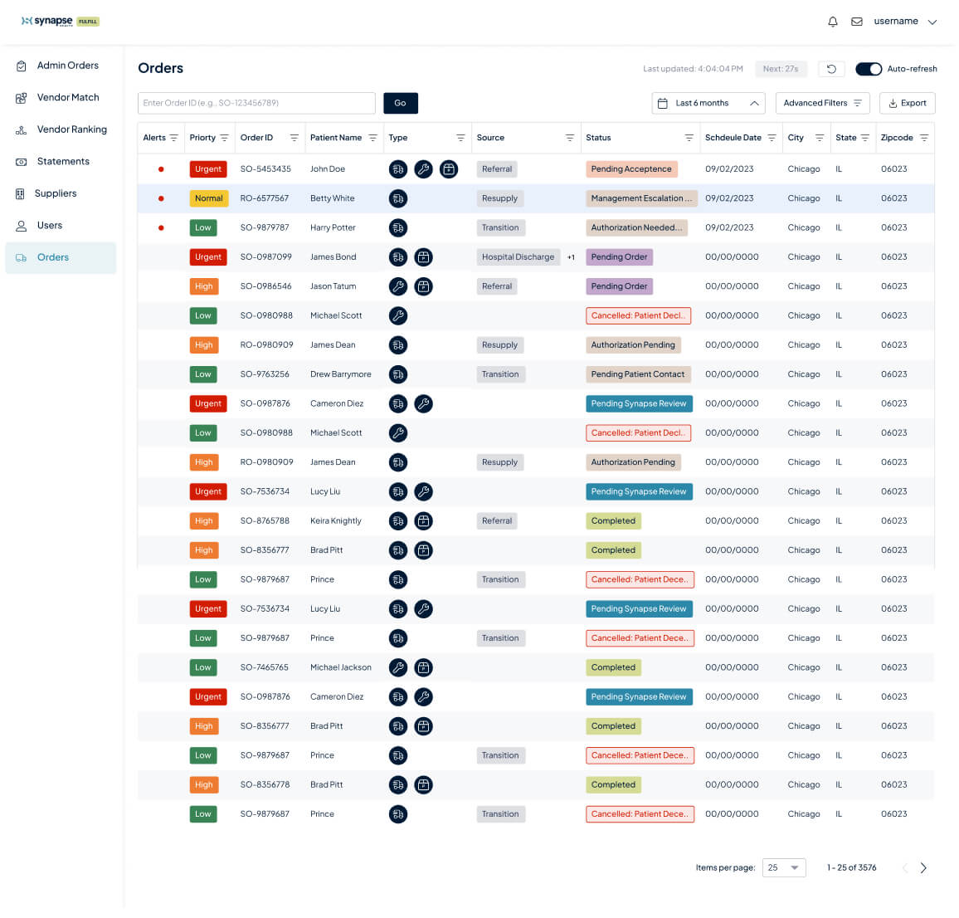Click the calendar icon in John Doe's row

pos(449,169)
